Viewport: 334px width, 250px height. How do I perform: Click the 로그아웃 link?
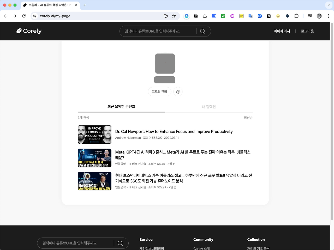coord(307,31)
